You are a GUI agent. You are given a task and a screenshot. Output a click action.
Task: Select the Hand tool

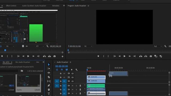pyautogui.click(x=49, y=90)
